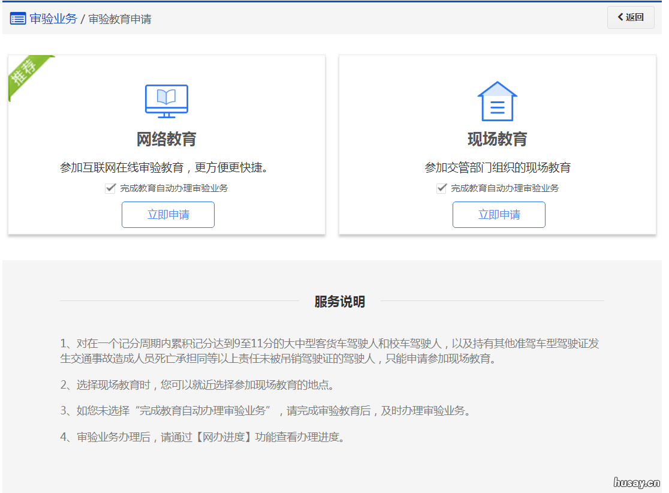The image size is (669, 493).
Task: Open the 审验业务 breadcrumb link
Action: pyautogui.click(x=53, y=19)
